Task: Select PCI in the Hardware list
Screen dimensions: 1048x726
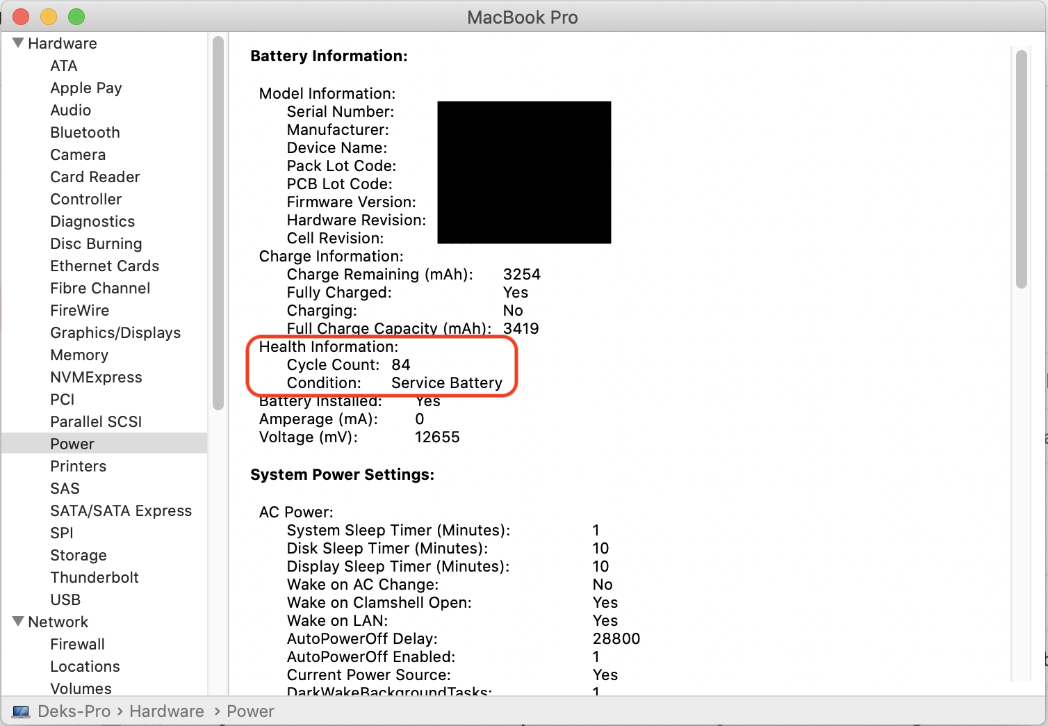Action: point(63,399)
